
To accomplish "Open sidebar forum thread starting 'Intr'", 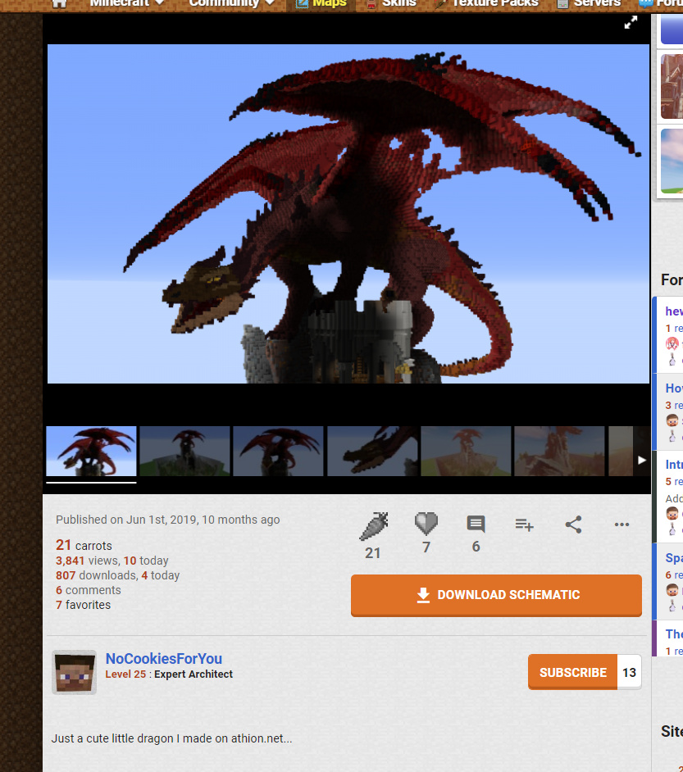I will point(674,465).
